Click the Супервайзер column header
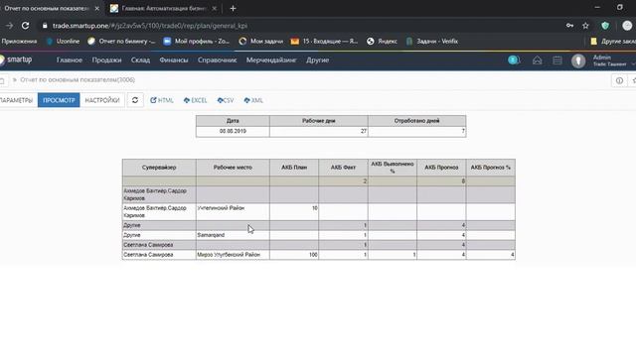This screenshot has height=357, width=636. 159,168
